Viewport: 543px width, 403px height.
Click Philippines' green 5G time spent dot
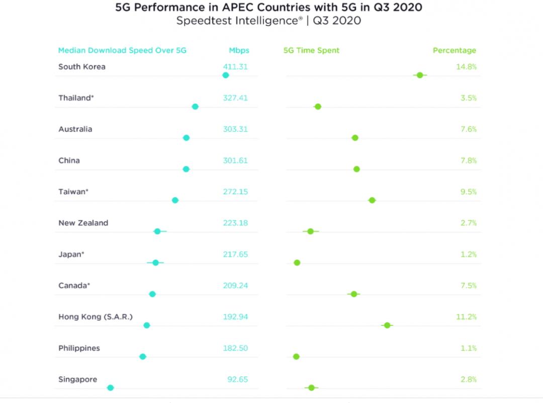[x=296, y=357]
